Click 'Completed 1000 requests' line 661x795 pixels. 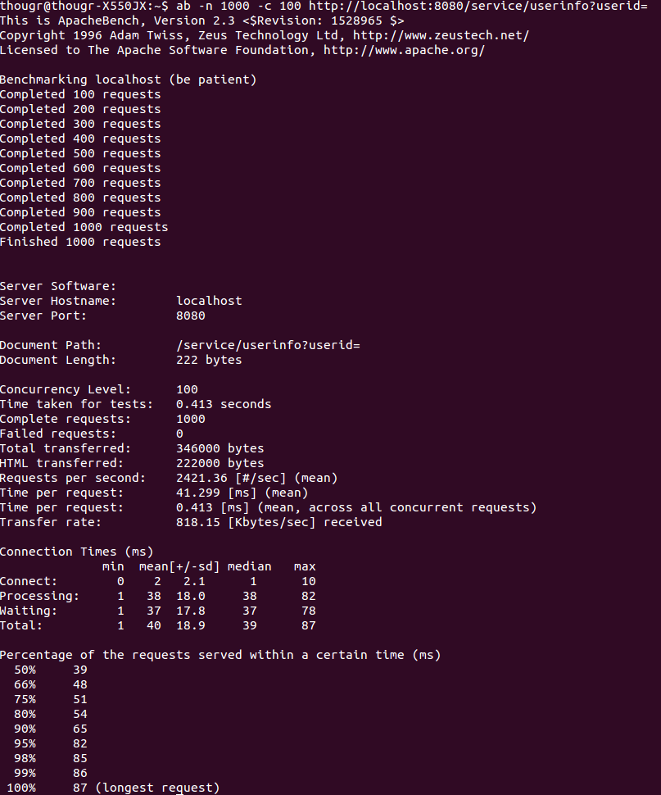(x=84, y=227)
